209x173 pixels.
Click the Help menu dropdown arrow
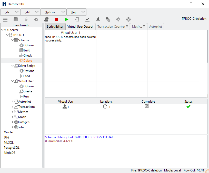pyautogui.click(x=83, y=12)
